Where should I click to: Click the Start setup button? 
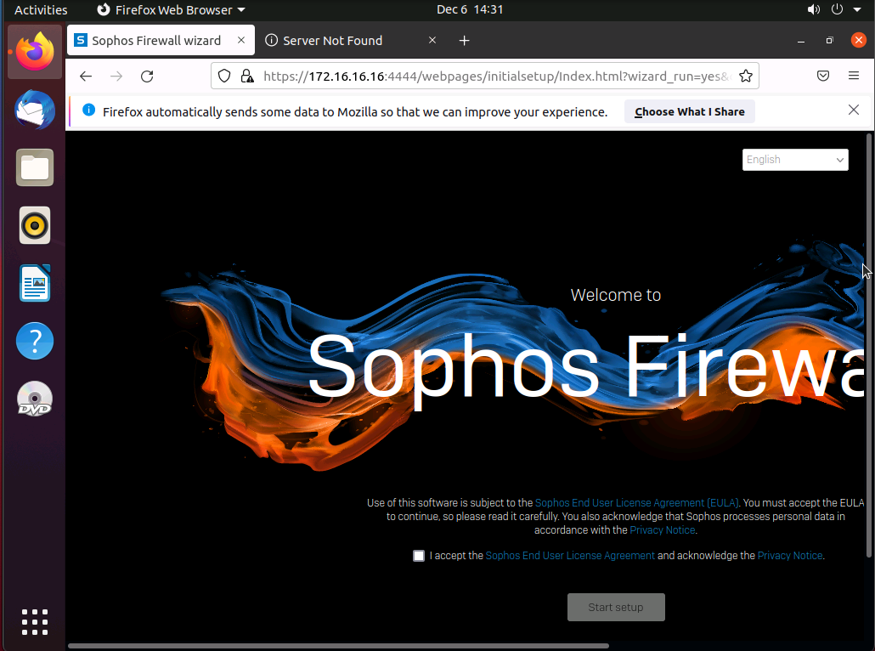pyautogui.click(x=616, y=608)
